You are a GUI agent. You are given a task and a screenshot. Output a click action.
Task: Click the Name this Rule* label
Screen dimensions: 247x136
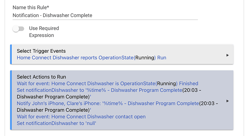click(31, 7)
